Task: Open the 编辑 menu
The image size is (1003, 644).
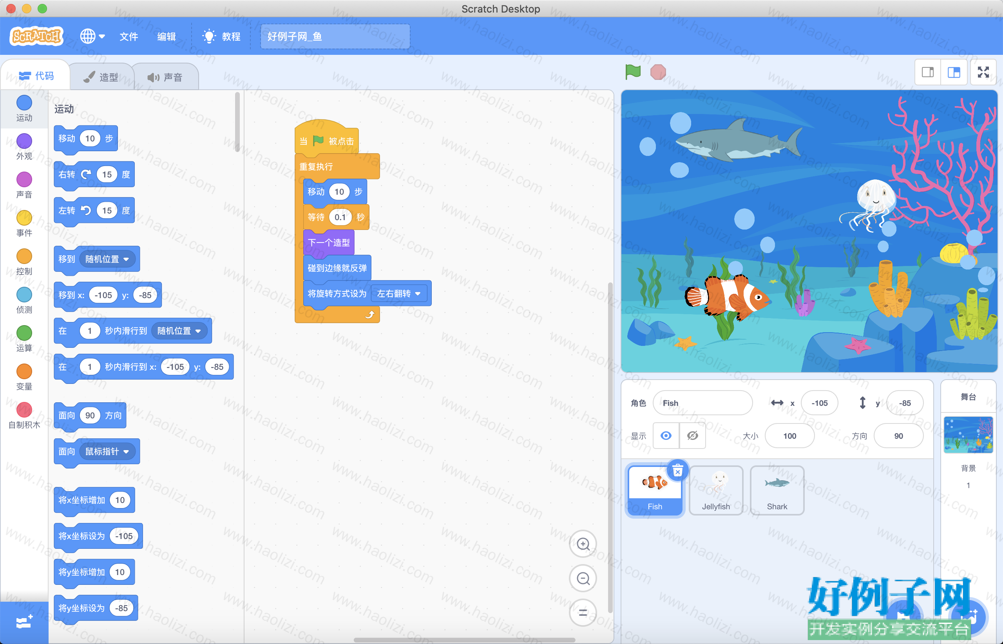Action: [167, 36]
